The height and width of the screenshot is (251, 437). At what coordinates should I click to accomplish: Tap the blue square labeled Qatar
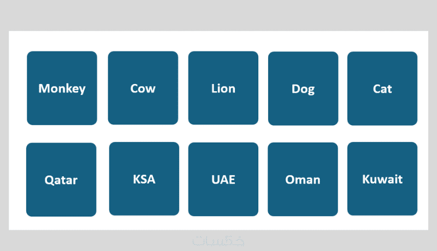pos(61,180)
